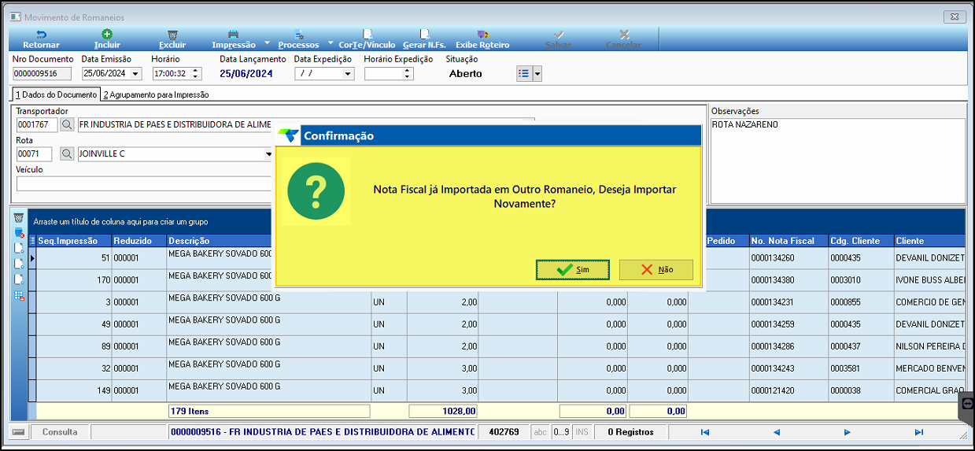Click the Não button in confirmation dialog
Viewport: 975px width, 451px height.
click(x=656, y=269)
